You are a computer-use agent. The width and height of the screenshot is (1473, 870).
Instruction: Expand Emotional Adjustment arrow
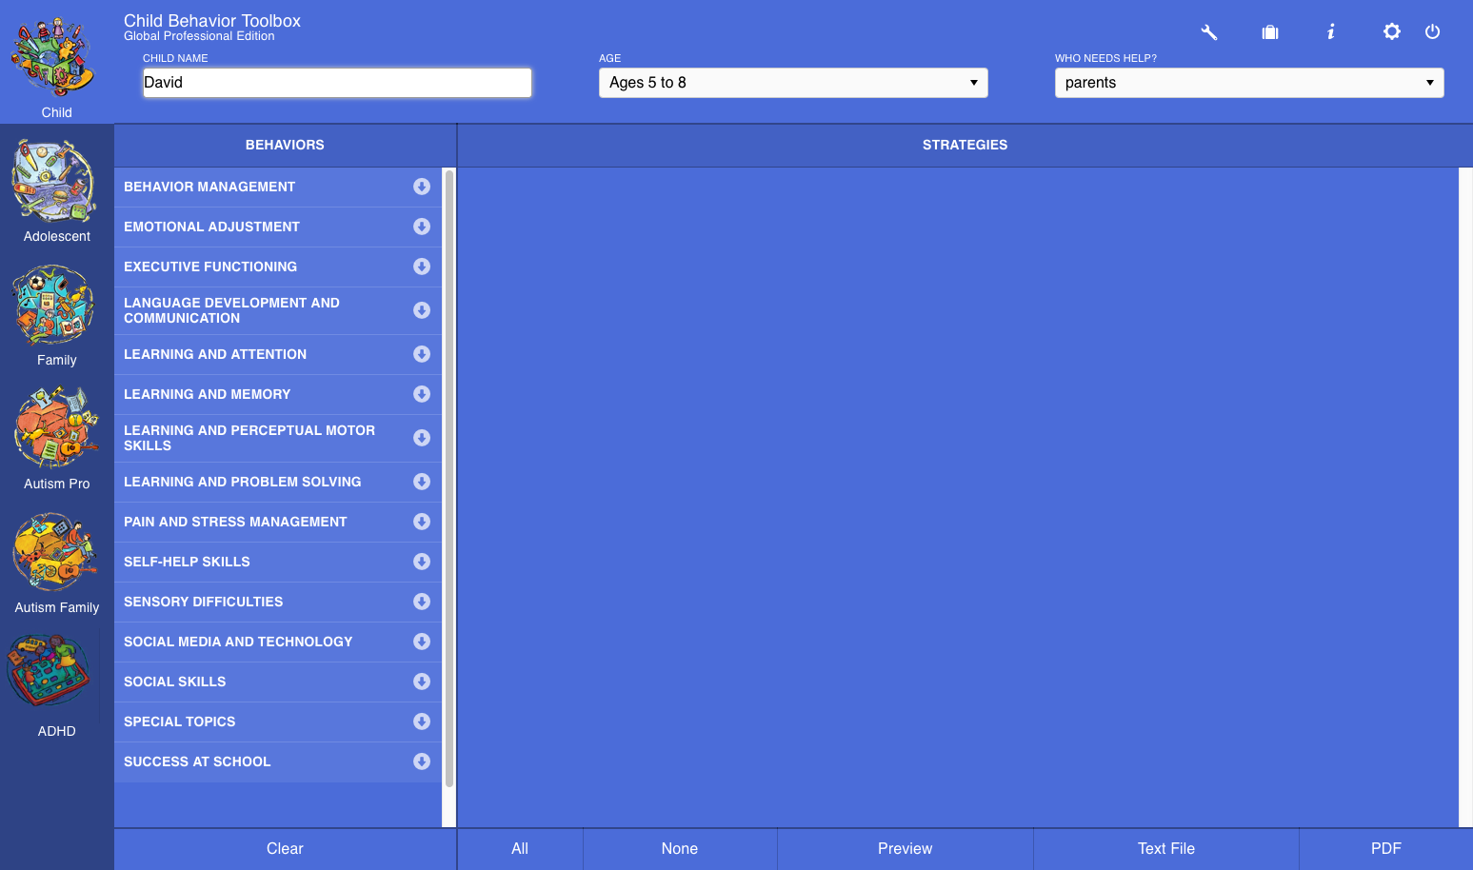422,227
